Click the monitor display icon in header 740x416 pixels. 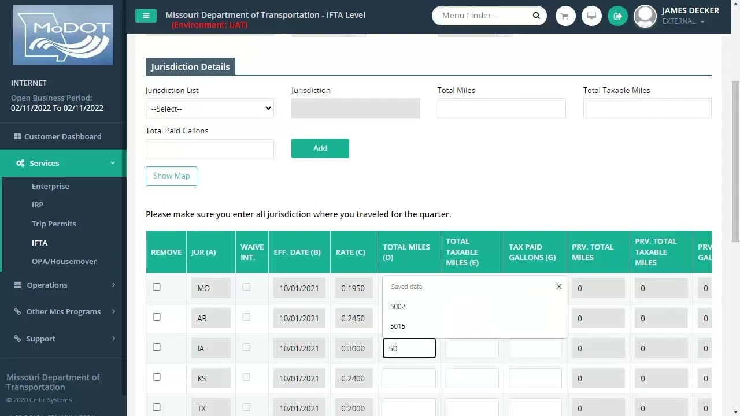[591, 16]
